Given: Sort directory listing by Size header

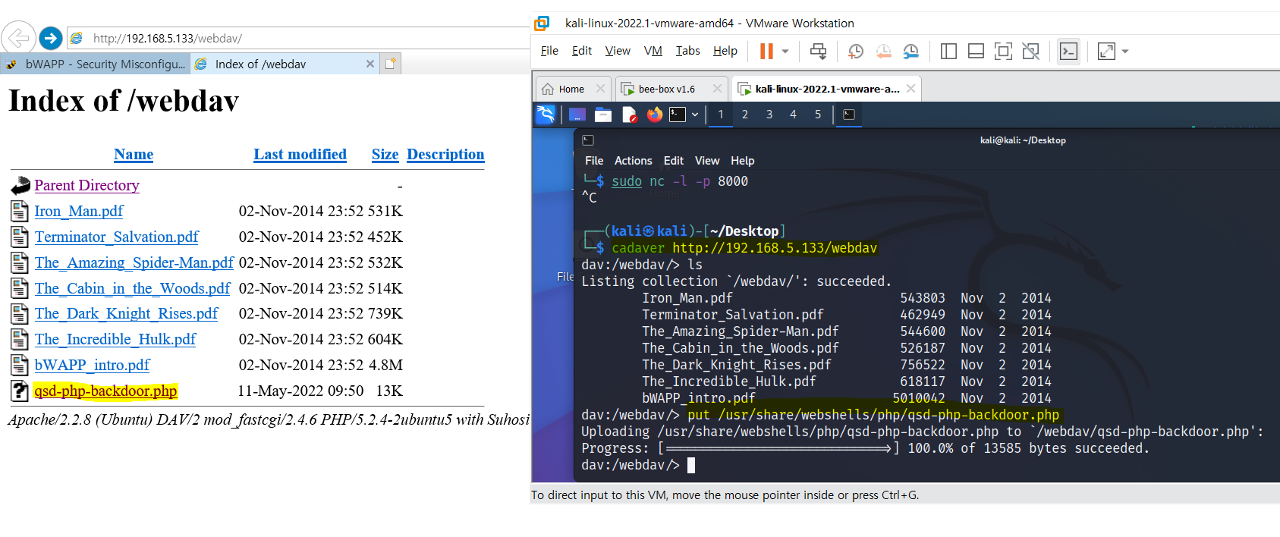Looking at the screenshot, I should point(385,154).
